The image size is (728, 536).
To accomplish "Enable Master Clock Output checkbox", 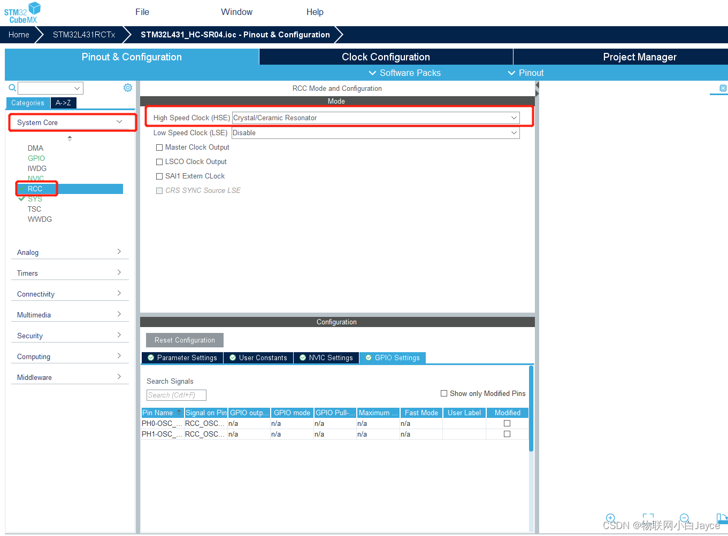I will pyautogui.click(x=159, y=147).
